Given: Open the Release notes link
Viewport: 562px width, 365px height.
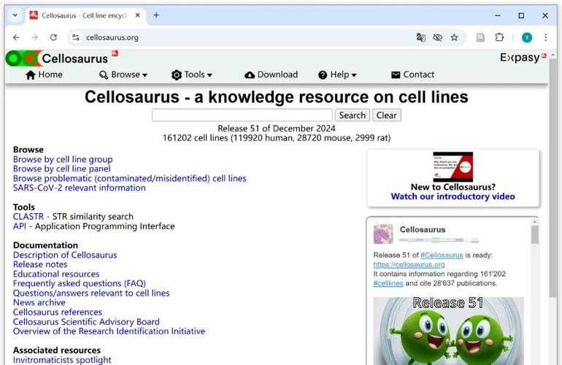Looking at the screenshot, I should (x=40, y=264).
